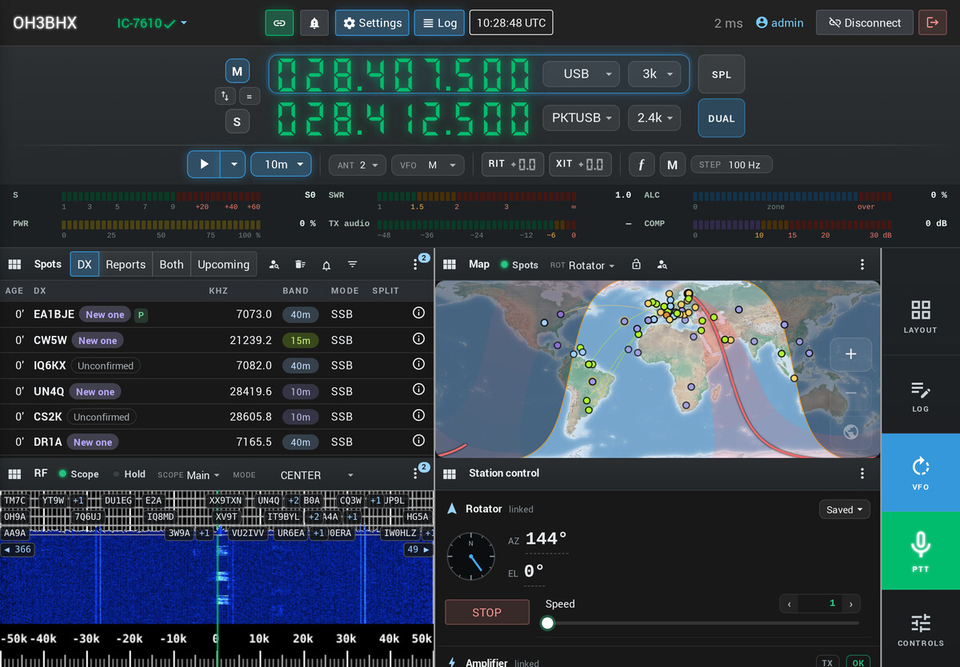Open the 10m band dropdown
Screen dimensions: 960x667
[x=282, y=164]
